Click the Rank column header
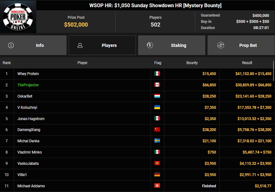This screenshot has width=275, height=192. click(x=7, y=63)
